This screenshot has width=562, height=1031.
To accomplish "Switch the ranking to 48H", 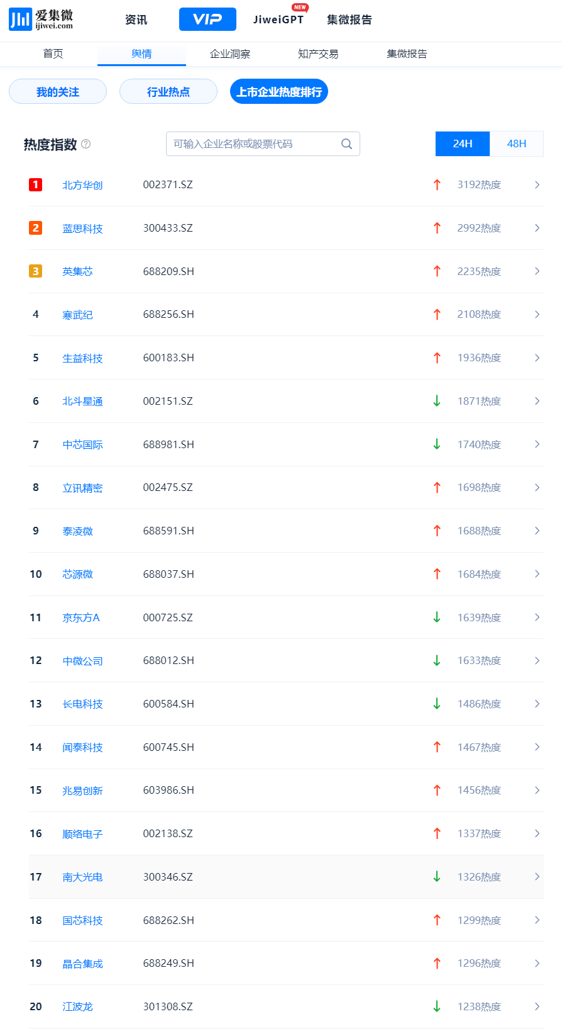I will pyautogui.click(x=516, y=144).
